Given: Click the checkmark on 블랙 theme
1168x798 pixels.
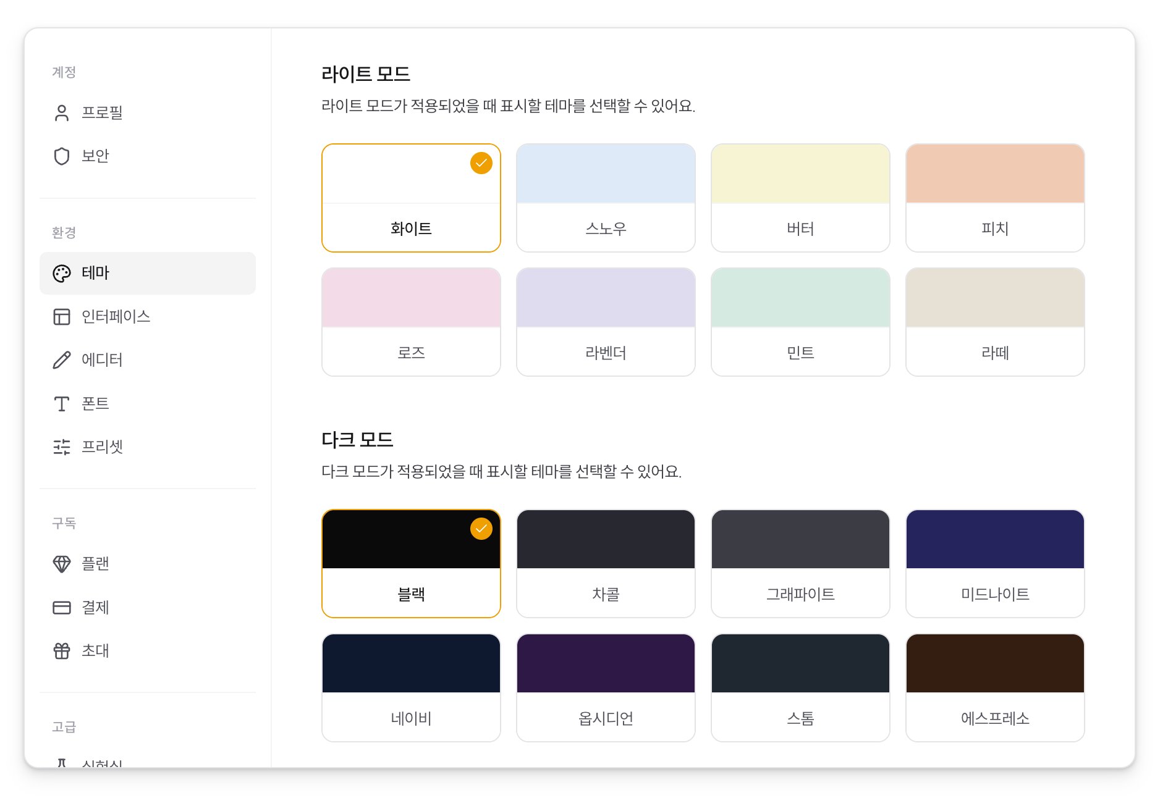Looking at the screenshot, I should pyautogui.click(x=481, y=528).
